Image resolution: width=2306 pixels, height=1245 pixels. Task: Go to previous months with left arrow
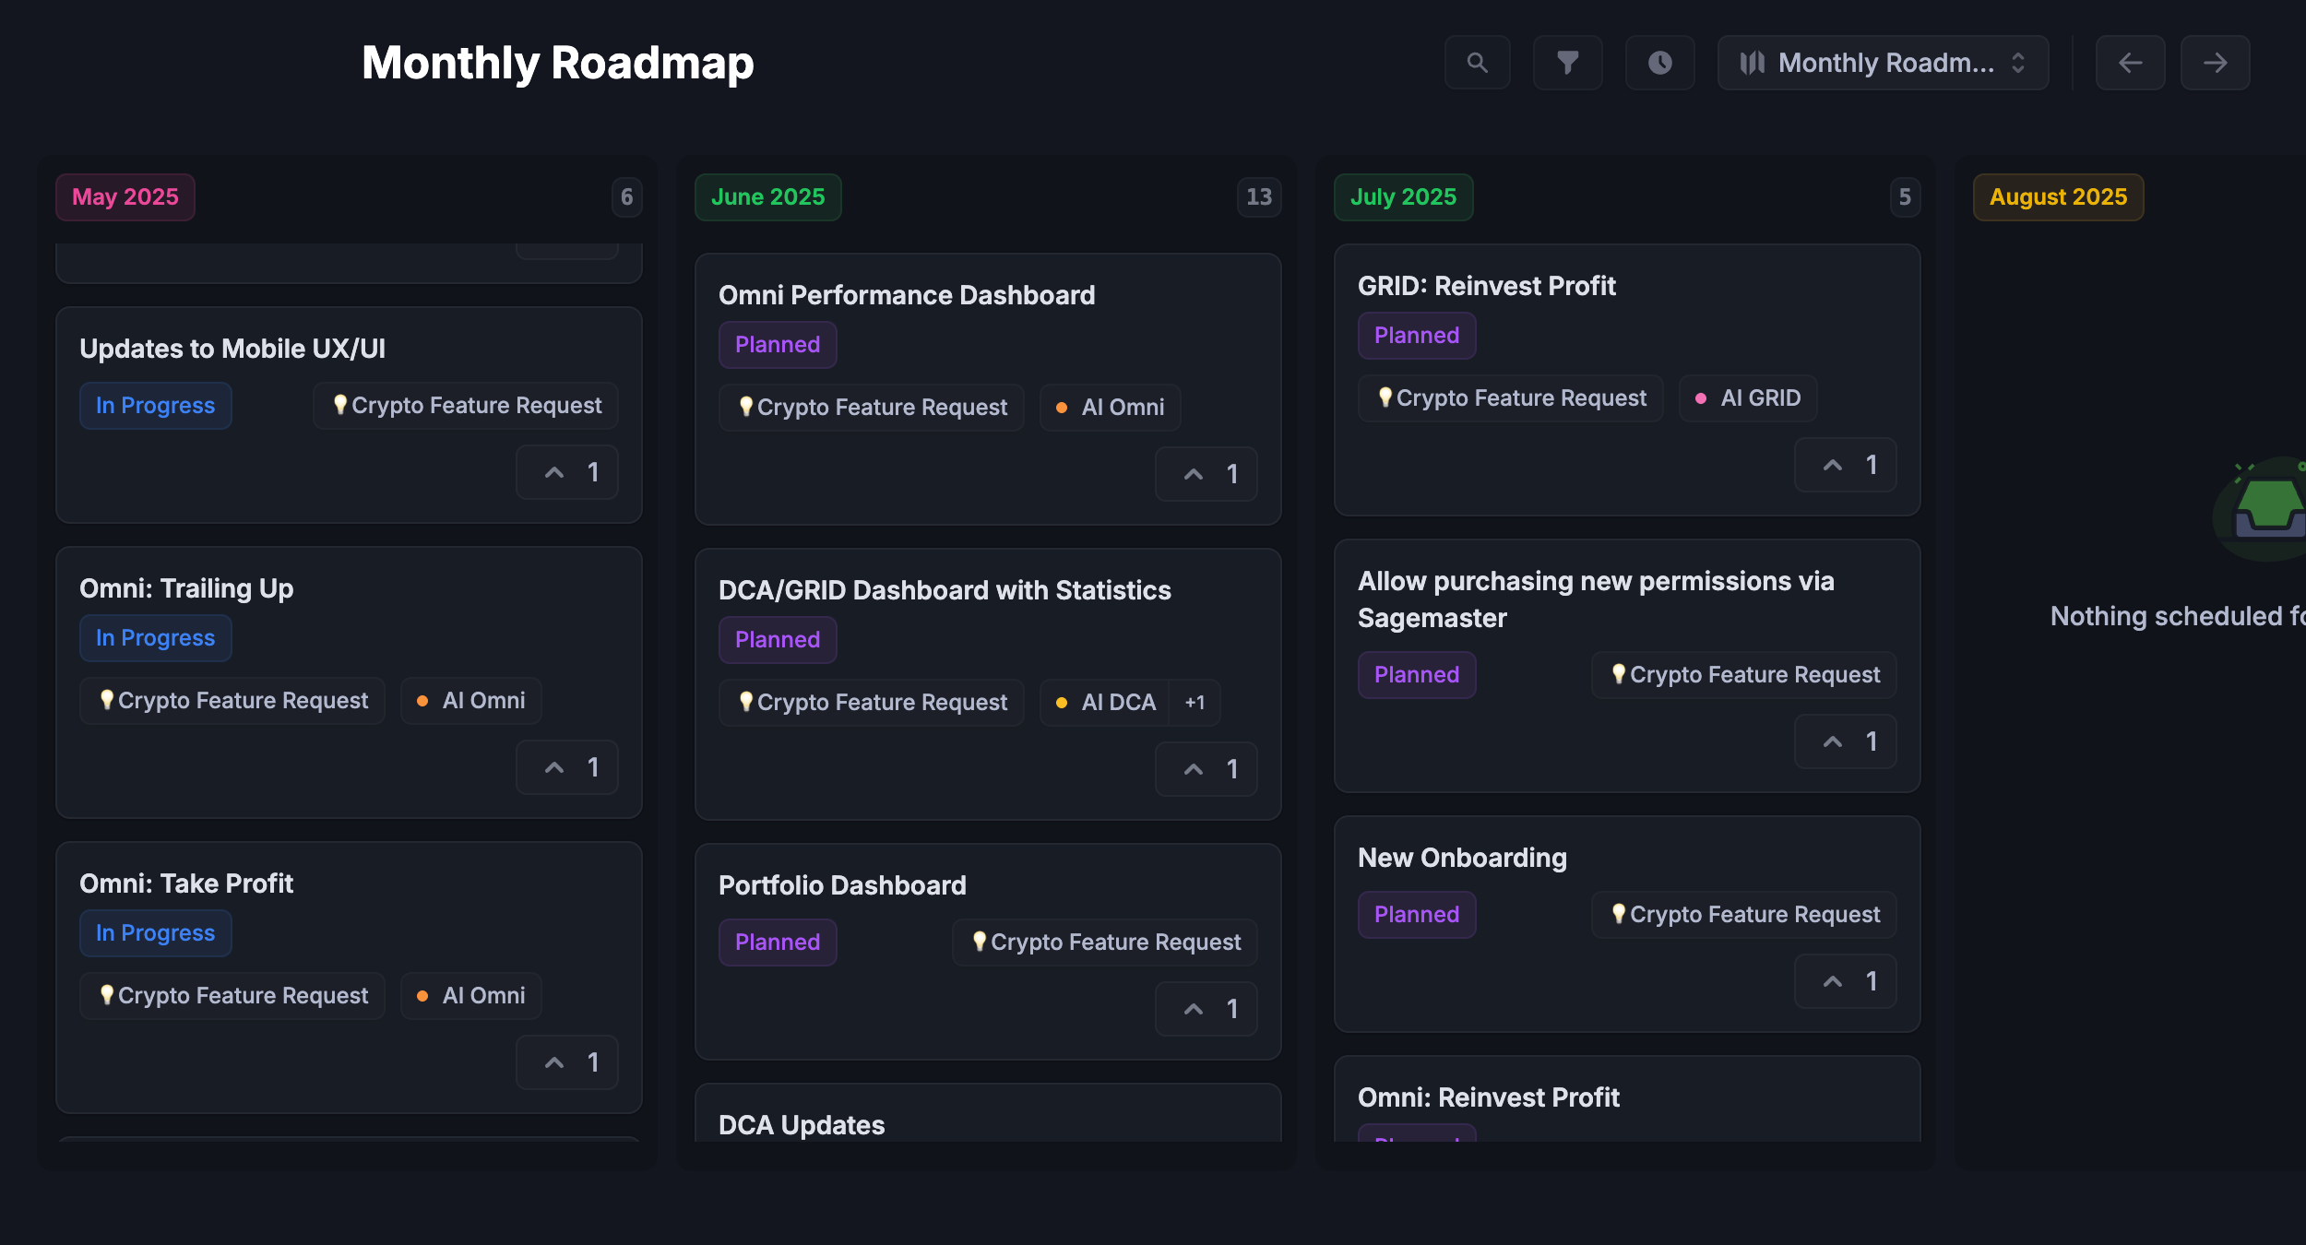[x=2130, y=63]
